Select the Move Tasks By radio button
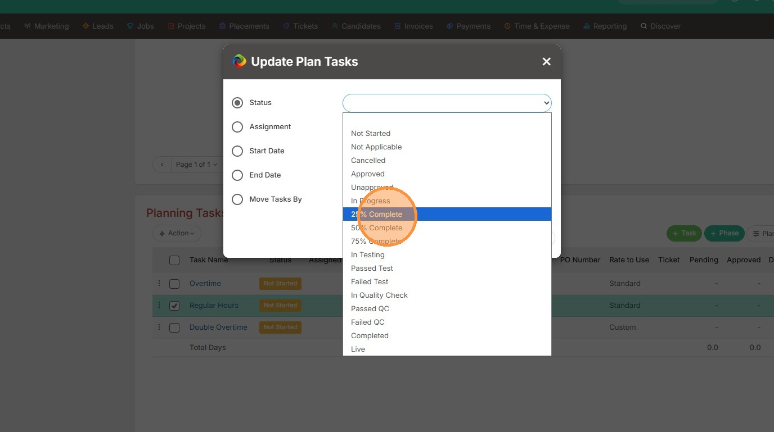The width and height of the screenshot is (774, 432). [237, 199]
